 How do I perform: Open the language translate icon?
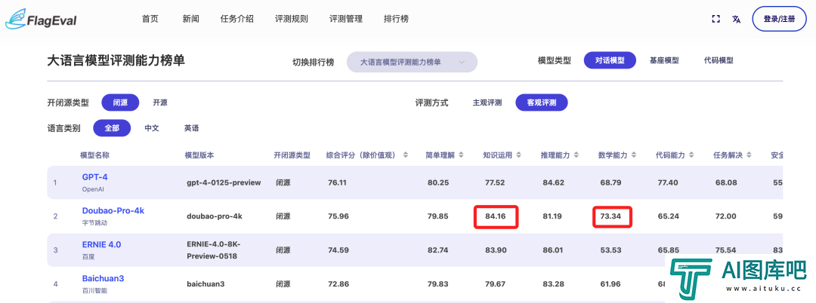coord(736,19)
